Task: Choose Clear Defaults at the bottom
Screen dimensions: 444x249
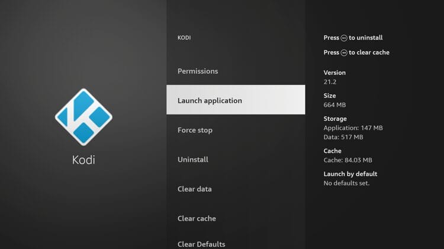Action: coord(236,243)
